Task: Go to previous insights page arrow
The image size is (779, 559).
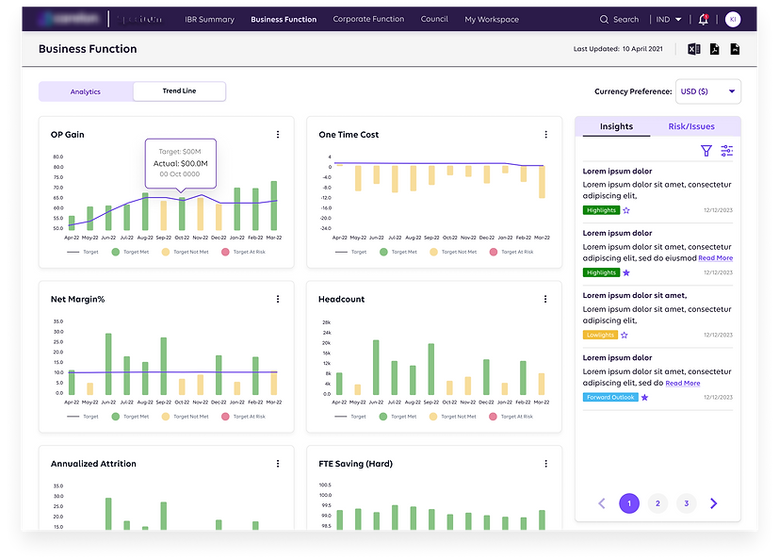Action: tap(602, 503)
